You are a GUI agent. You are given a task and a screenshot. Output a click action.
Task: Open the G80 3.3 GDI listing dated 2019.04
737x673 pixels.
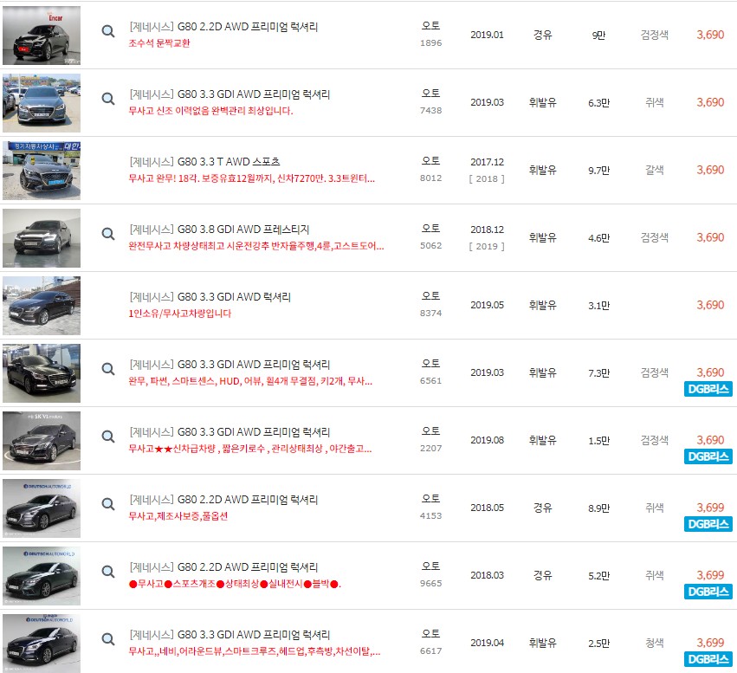[230, 635]
